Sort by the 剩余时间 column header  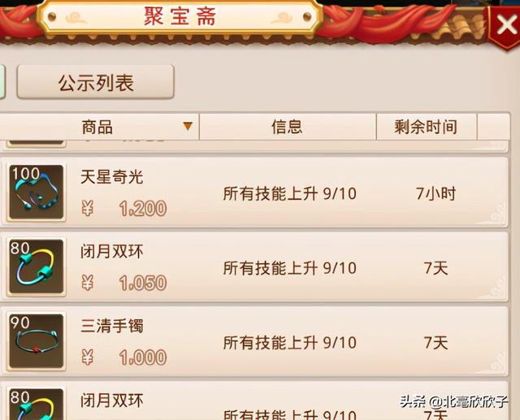pos(427,127)
